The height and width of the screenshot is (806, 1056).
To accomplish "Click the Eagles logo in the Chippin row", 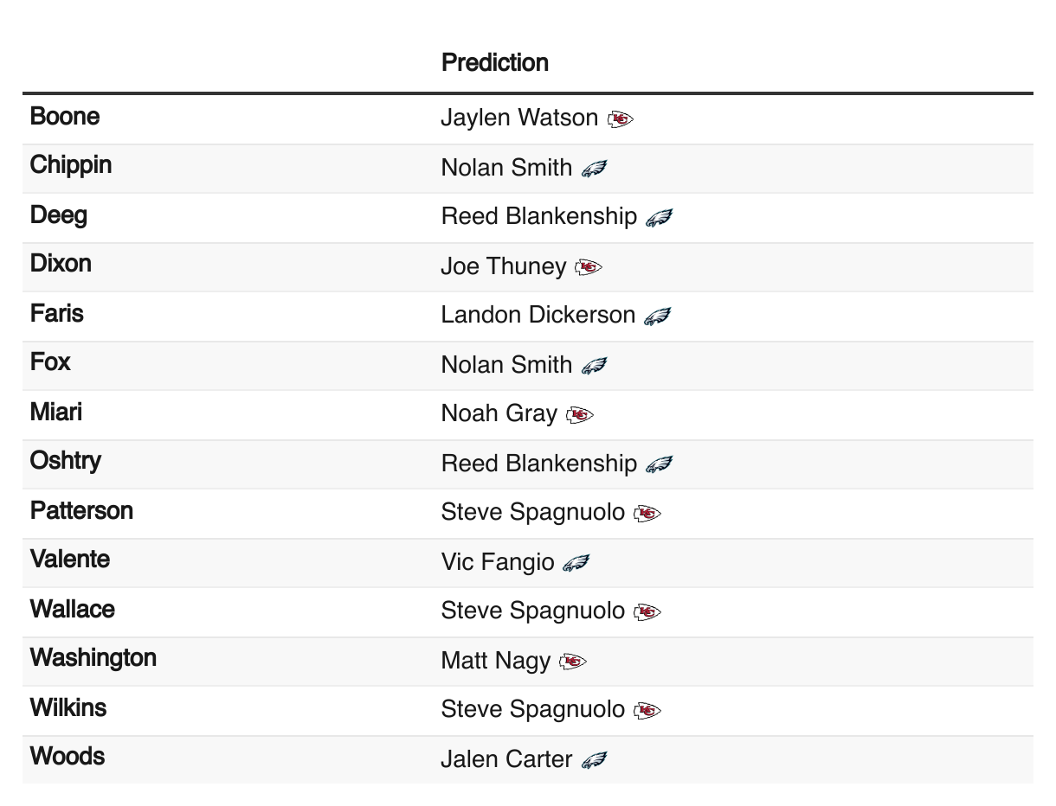I will [594, 168].
